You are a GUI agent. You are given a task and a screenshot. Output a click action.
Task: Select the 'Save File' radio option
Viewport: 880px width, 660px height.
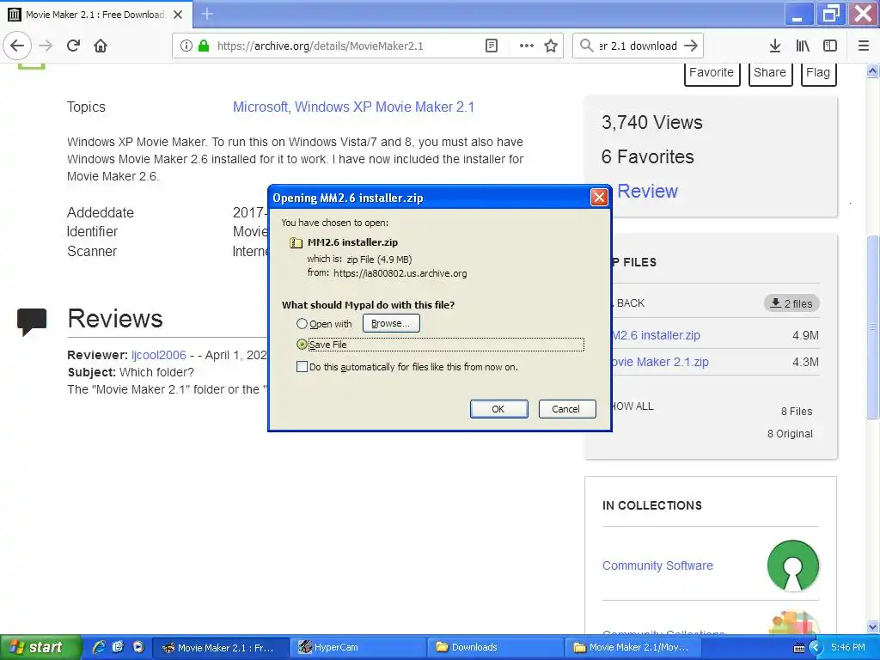click(302, 345)
